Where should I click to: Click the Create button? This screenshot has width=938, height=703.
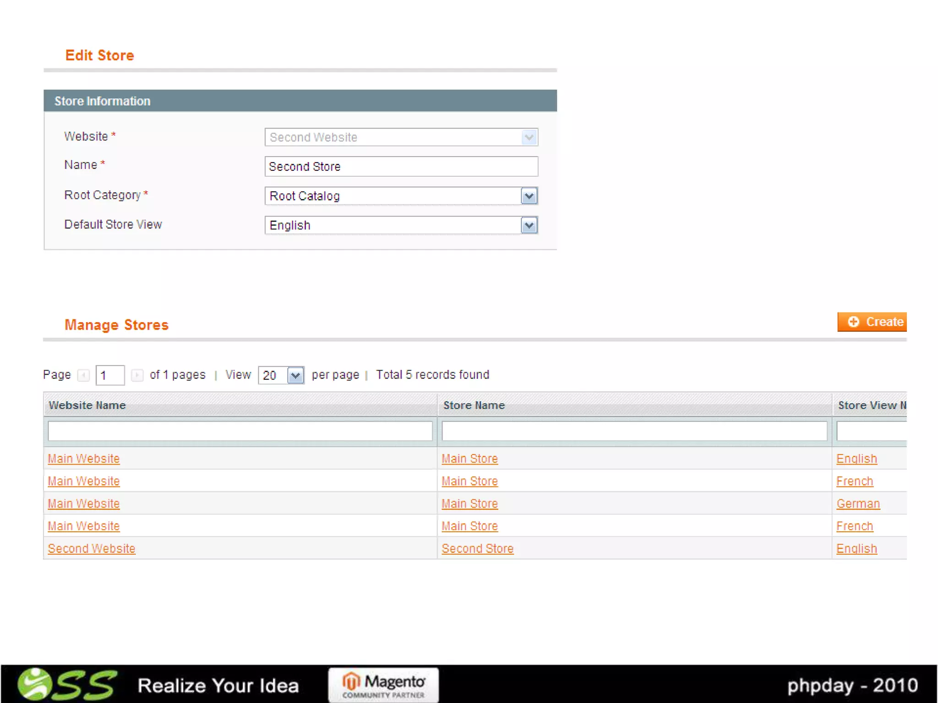pos(872,322)
